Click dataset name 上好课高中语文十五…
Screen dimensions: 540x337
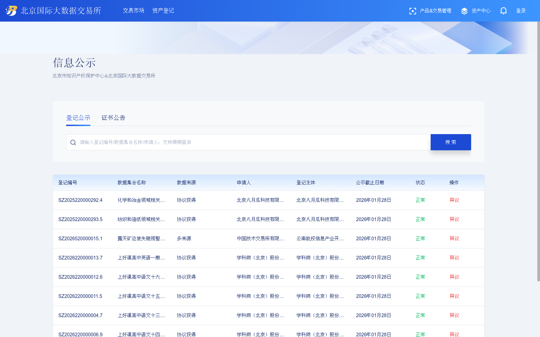click(141, 296)
